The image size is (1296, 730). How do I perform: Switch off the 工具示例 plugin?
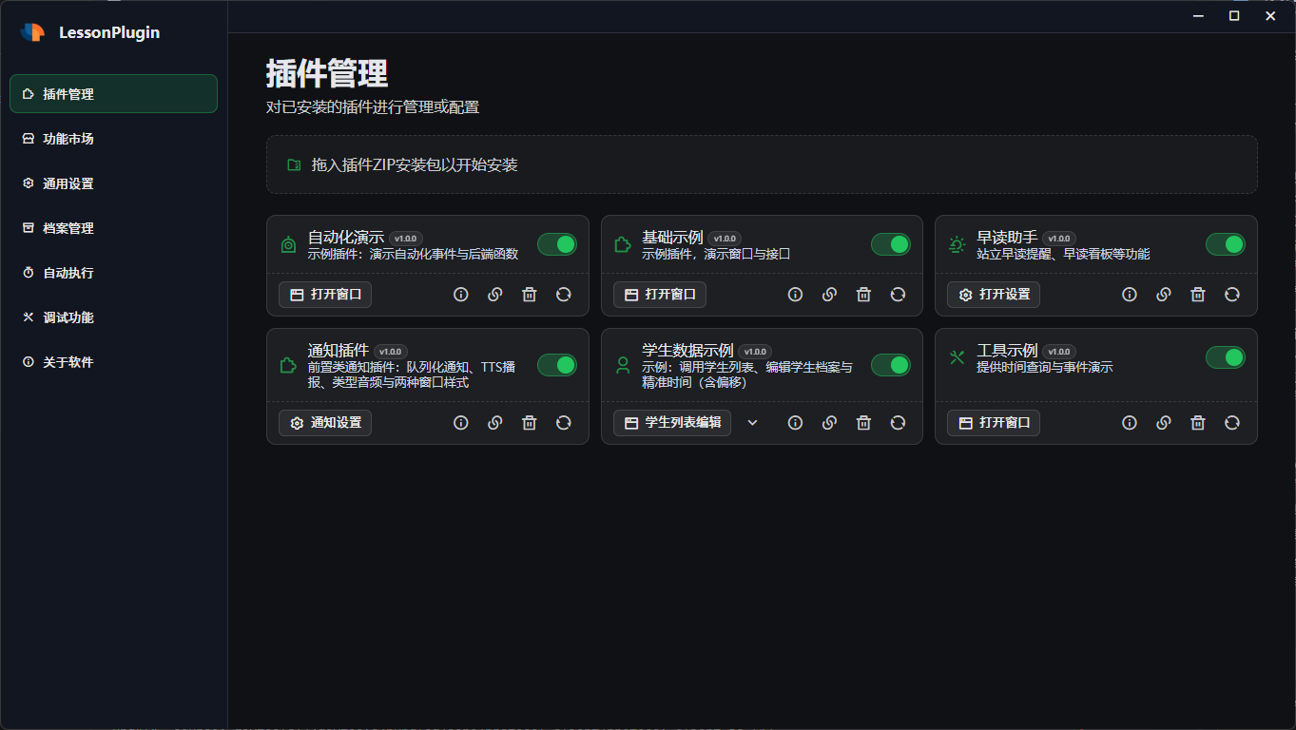click(1225, 357)
